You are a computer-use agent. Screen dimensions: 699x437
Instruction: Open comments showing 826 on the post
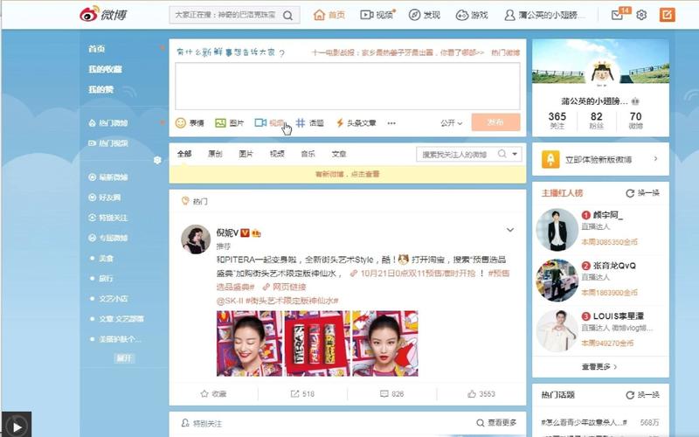click(x=391, y=394)
